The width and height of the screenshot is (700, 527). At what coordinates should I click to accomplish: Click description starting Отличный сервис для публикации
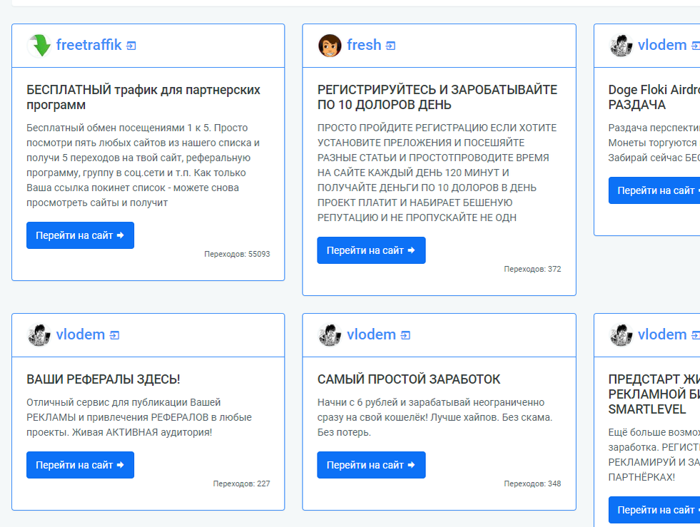click(139, 417)
